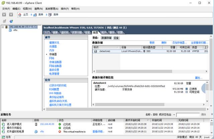Click the home icon in breadcrumb

(x=20, y=15)
